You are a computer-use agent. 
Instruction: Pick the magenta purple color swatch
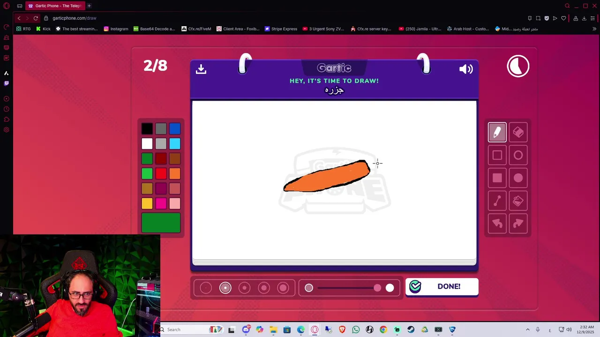161,189
